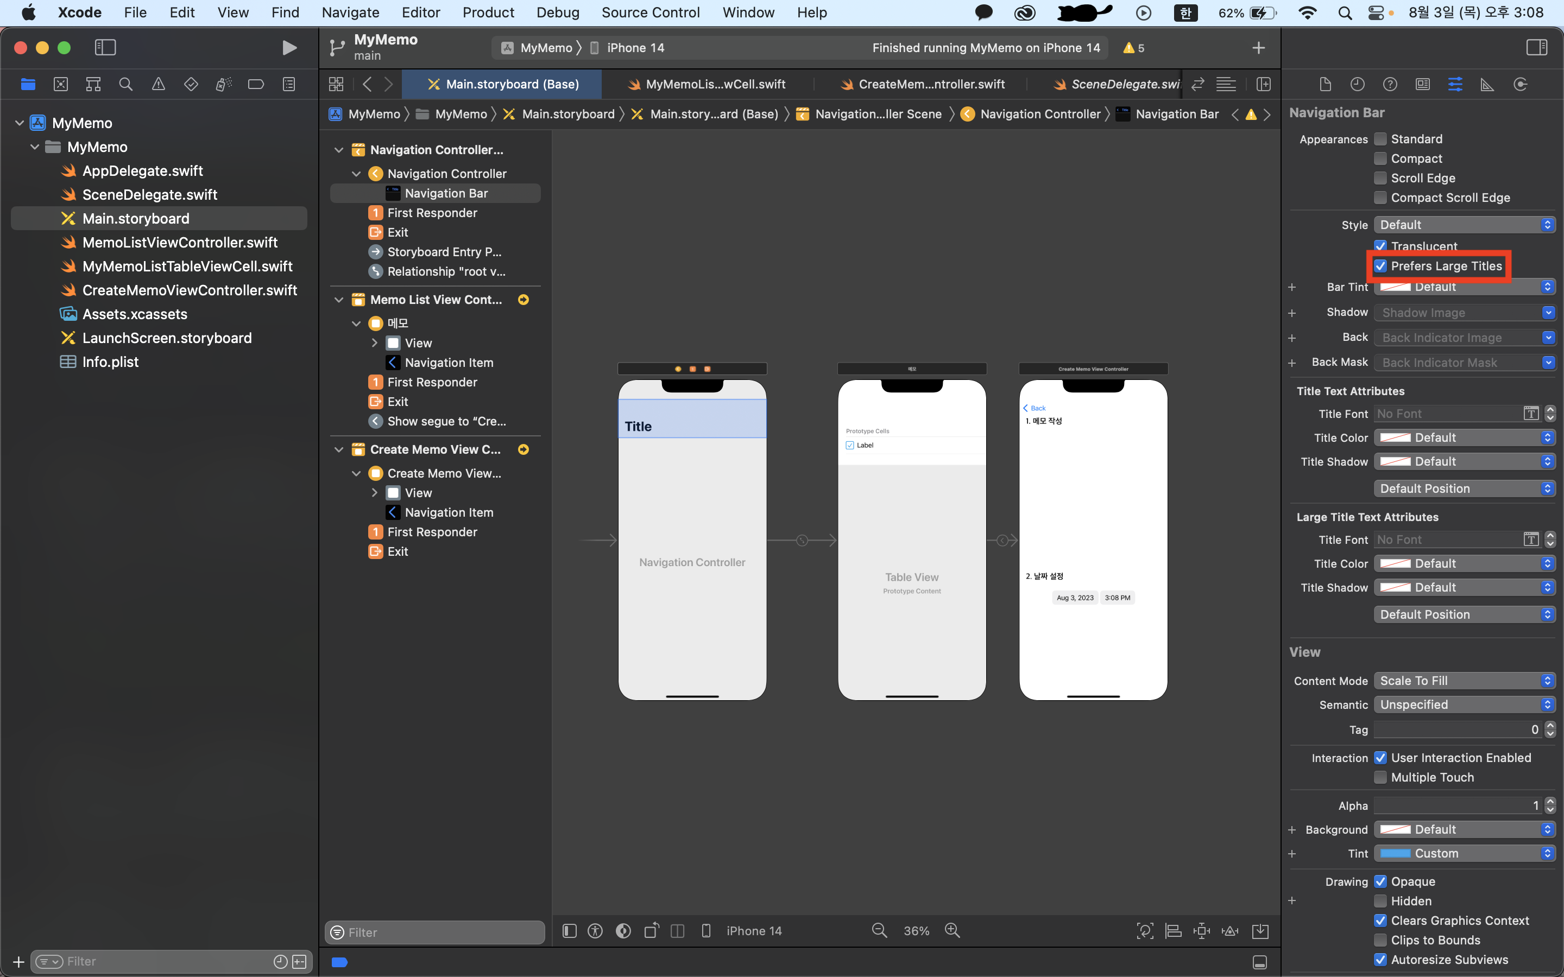
Task: Show the Connections inspector
Action: point(1520,85)
